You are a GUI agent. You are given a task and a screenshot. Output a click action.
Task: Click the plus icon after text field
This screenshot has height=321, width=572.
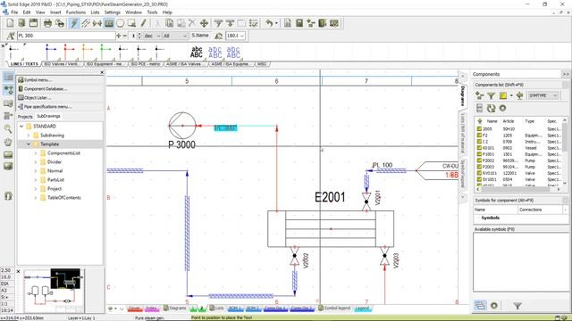click(x=118, y=36)
